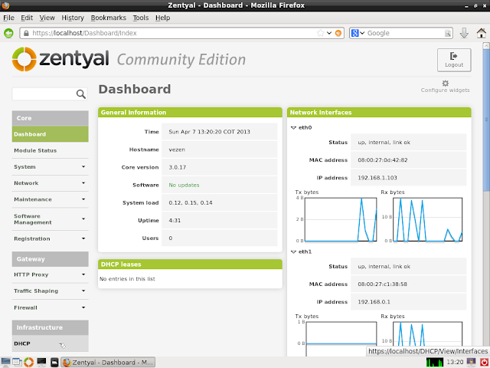This screenshot has height=368, width=490.
Task: Expand the Traffic Shaping sidebar menu
Action: 50,291
